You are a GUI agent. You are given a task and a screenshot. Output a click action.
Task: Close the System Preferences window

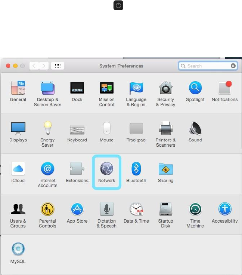click(x=8, y=66)
